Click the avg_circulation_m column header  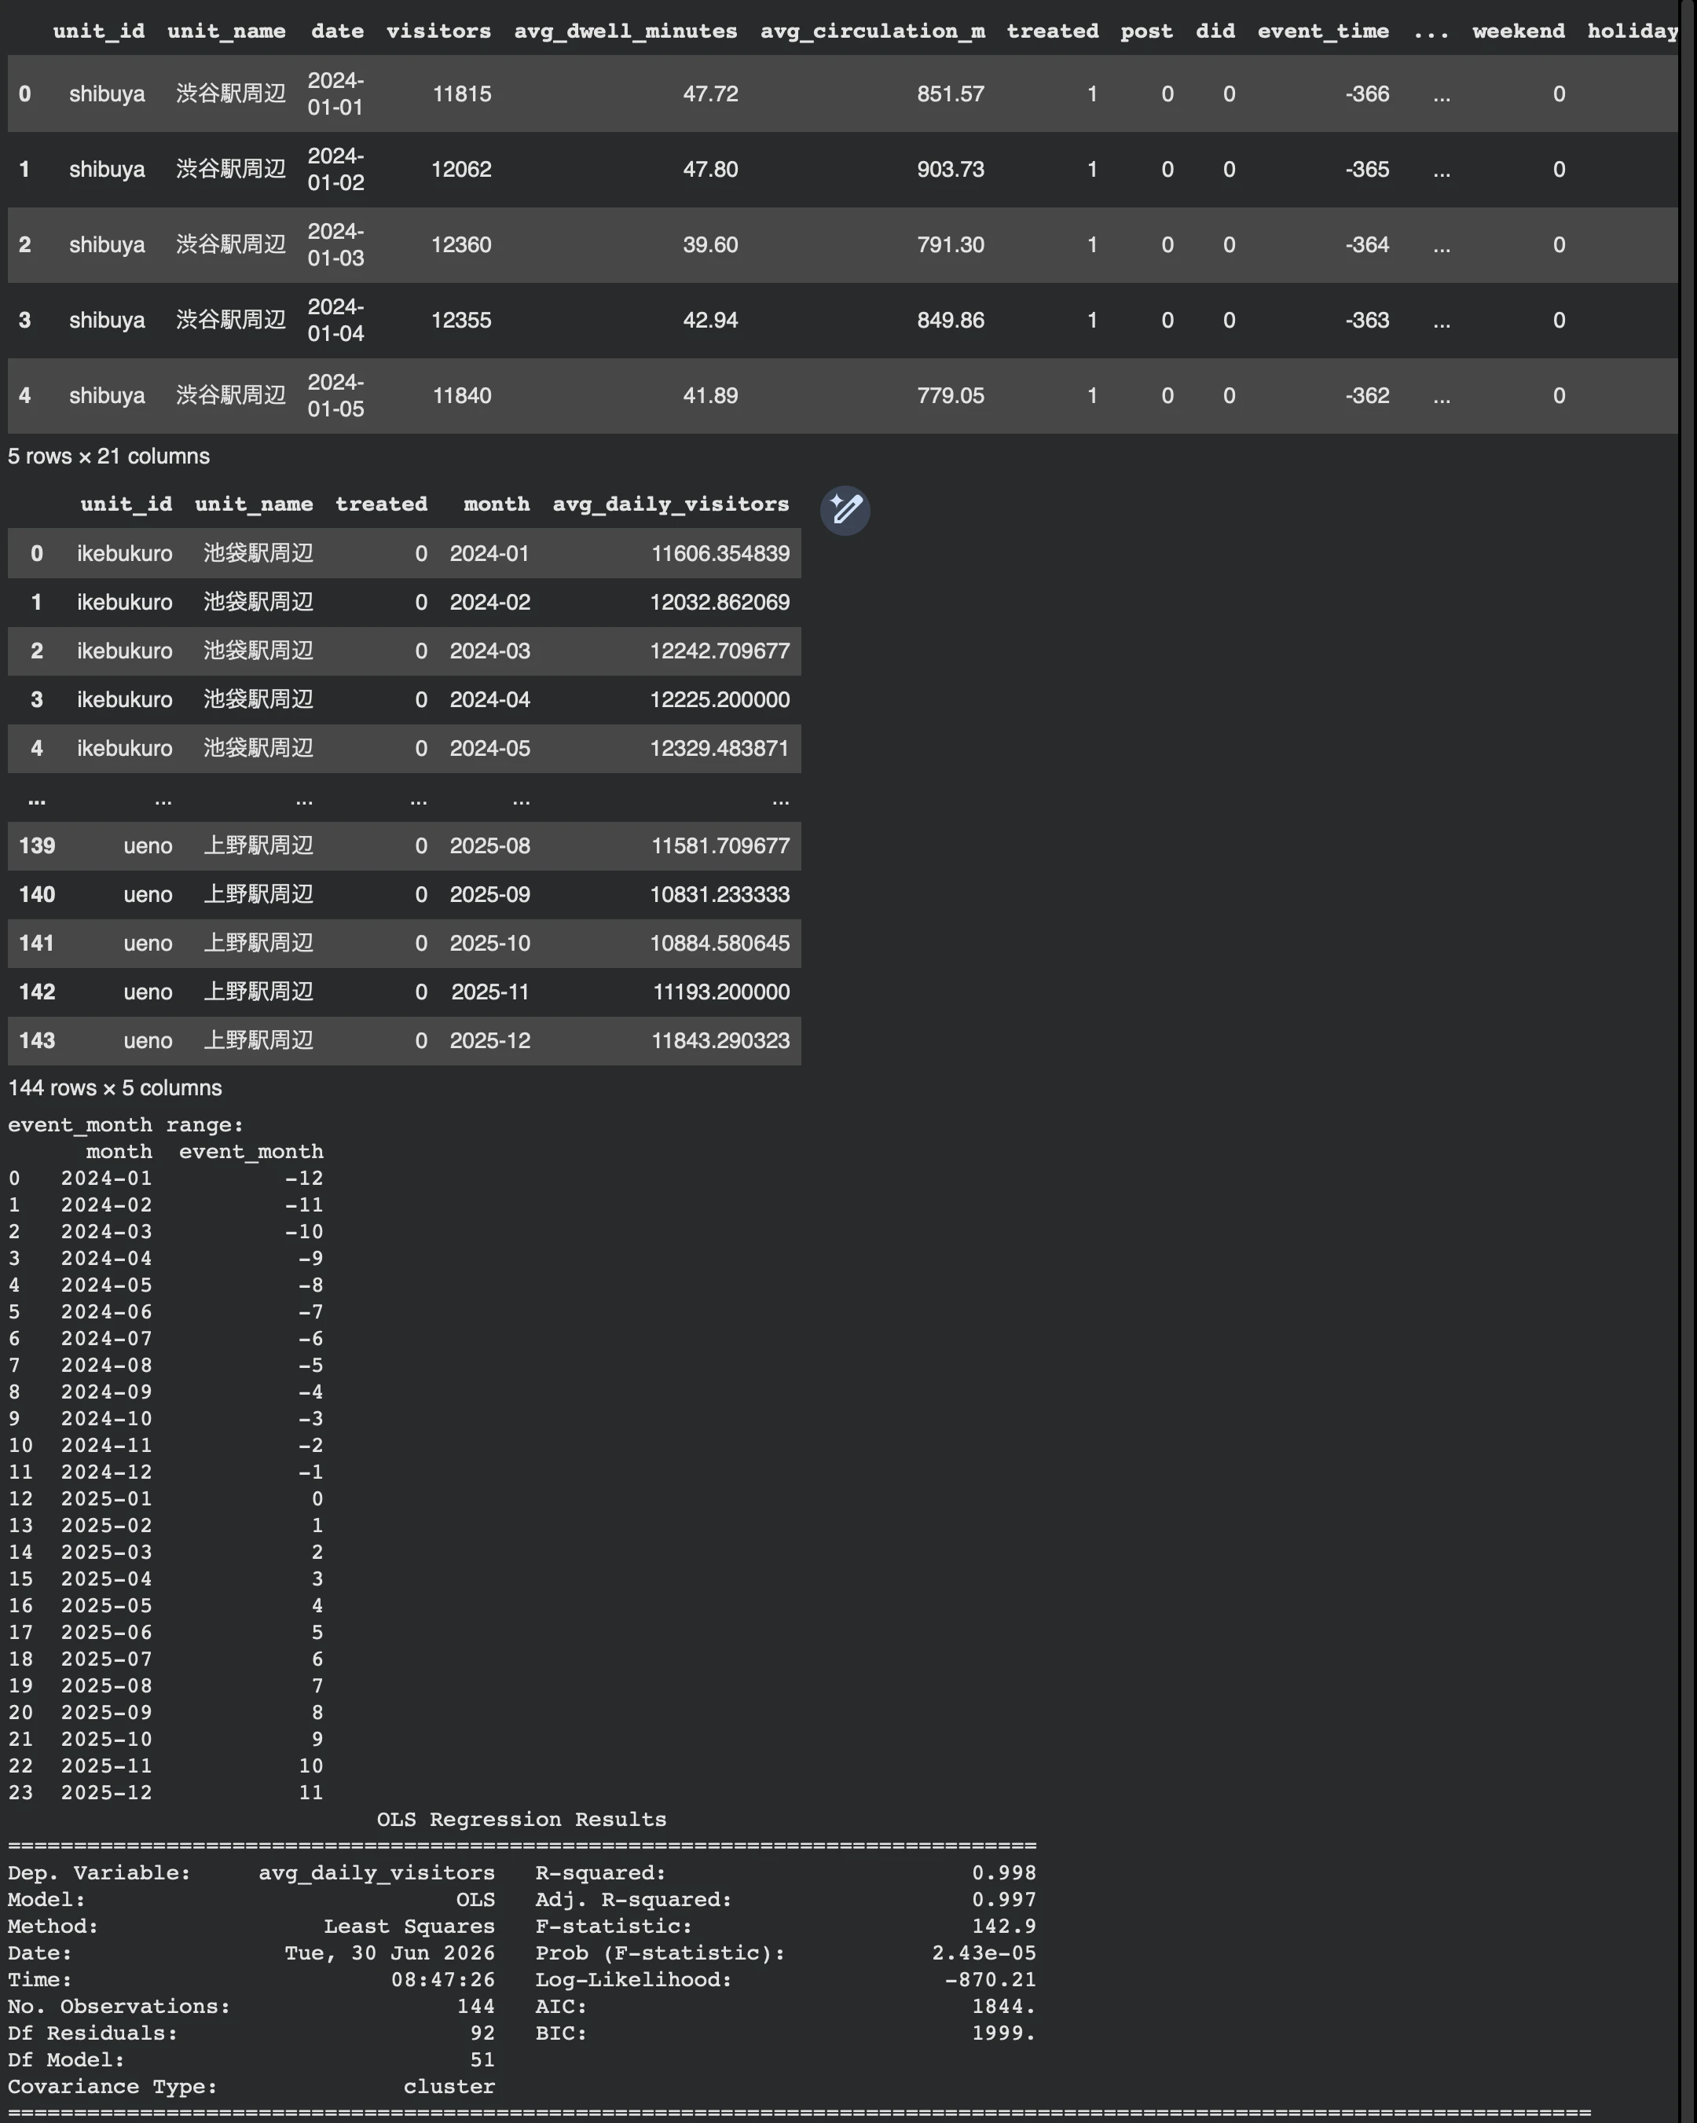(x=872, y=31)
